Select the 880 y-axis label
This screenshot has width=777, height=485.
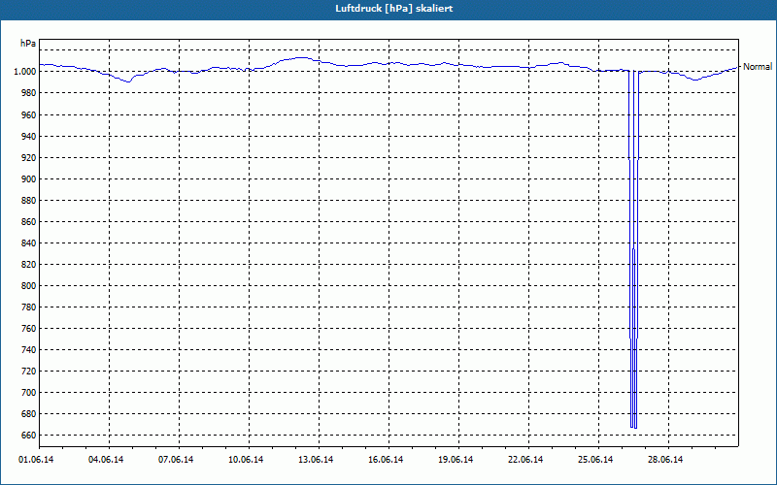[x=28, y=201]
